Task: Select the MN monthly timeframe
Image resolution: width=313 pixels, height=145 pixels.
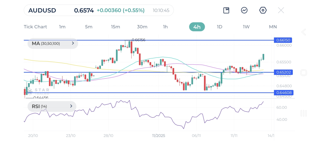Action: (x=273, y=27)
